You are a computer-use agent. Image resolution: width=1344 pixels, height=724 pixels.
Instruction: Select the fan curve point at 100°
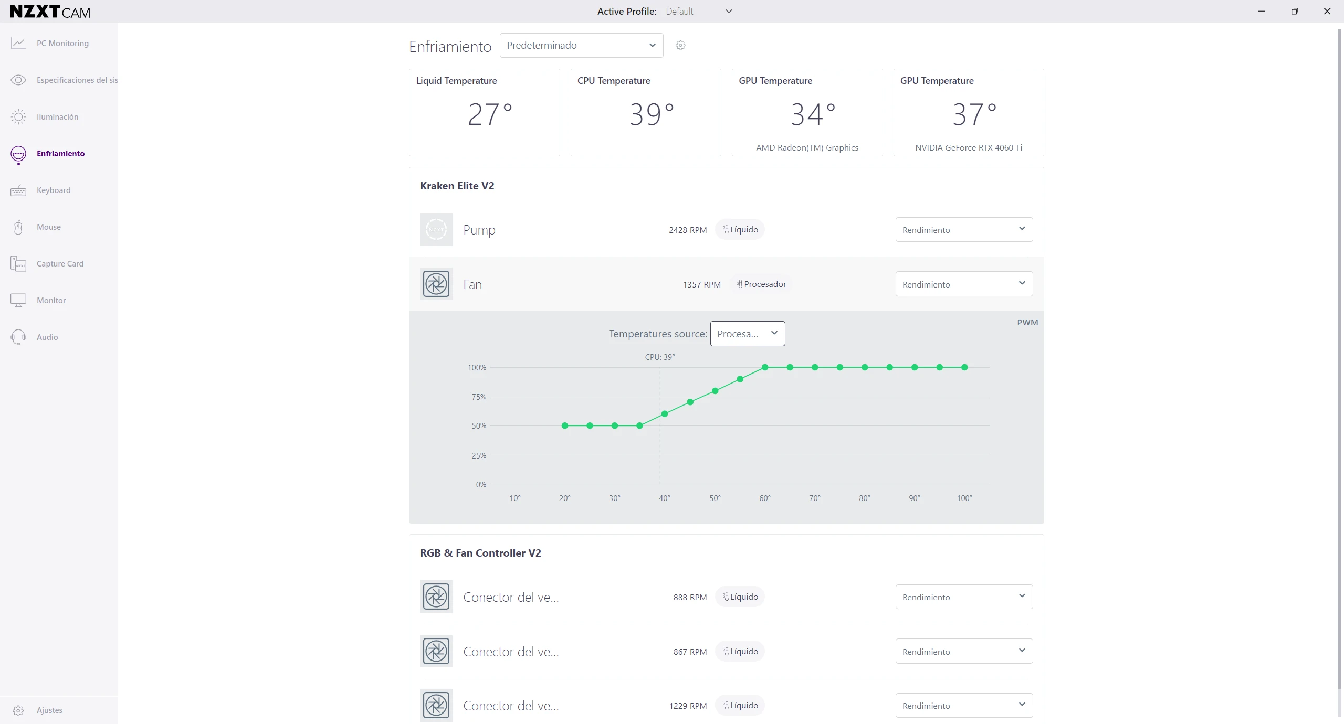tap(964, 367)
